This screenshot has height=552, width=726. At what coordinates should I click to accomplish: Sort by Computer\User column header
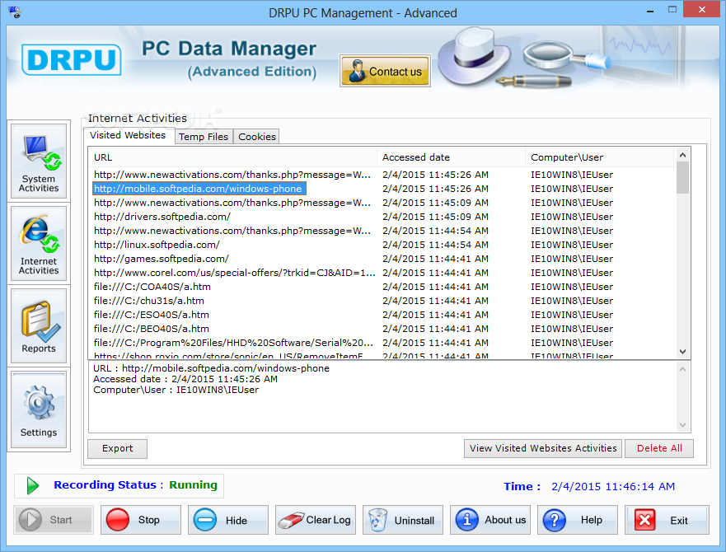(600, 157)
